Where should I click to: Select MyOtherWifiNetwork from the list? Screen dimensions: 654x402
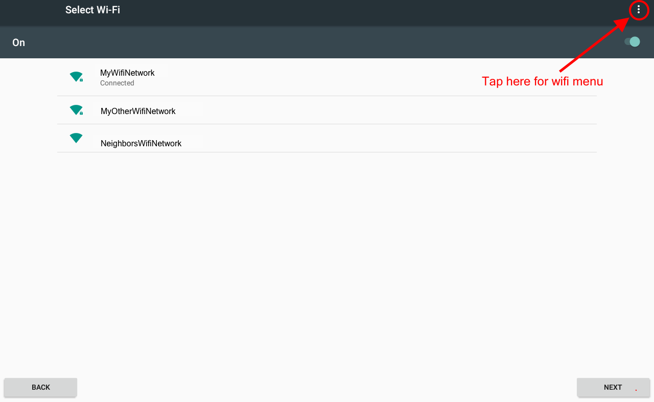(327, 110)
